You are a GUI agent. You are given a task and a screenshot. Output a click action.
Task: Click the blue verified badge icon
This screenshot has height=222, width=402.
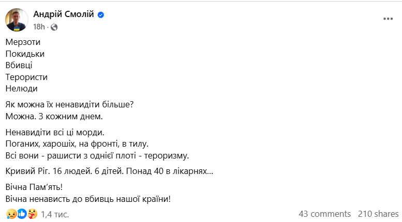click(101, 15)
